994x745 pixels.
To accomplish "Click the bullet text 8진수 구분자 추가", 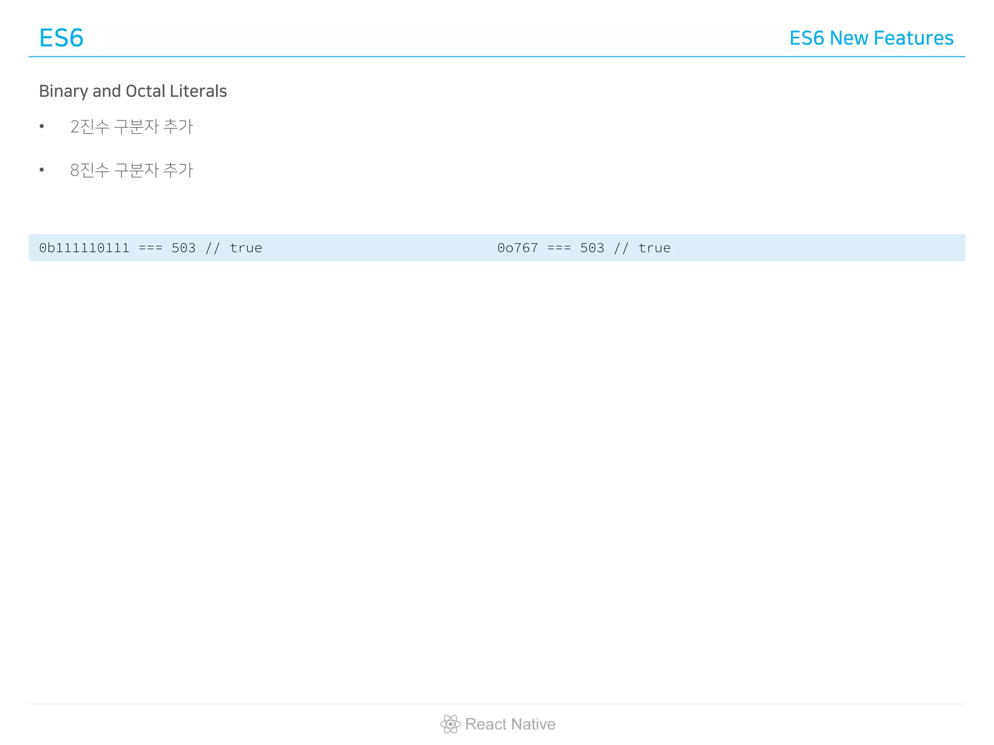I will tap(132, 170).
